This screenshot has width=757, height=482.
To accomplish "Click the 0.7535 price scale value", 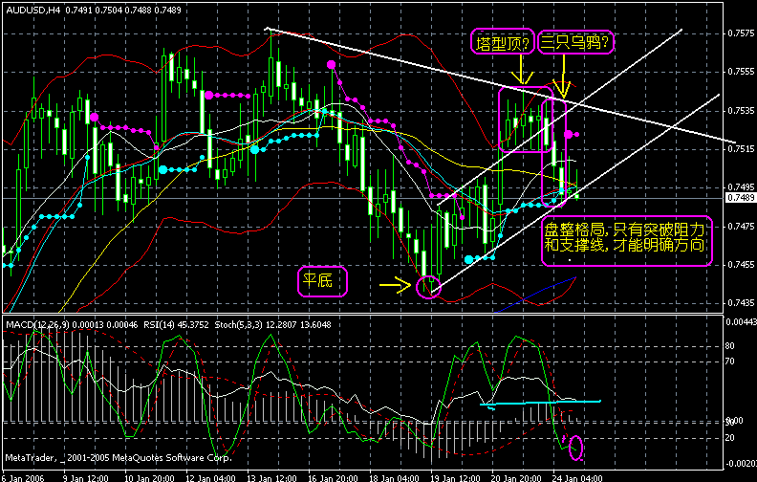I will (x=741, y=111).
